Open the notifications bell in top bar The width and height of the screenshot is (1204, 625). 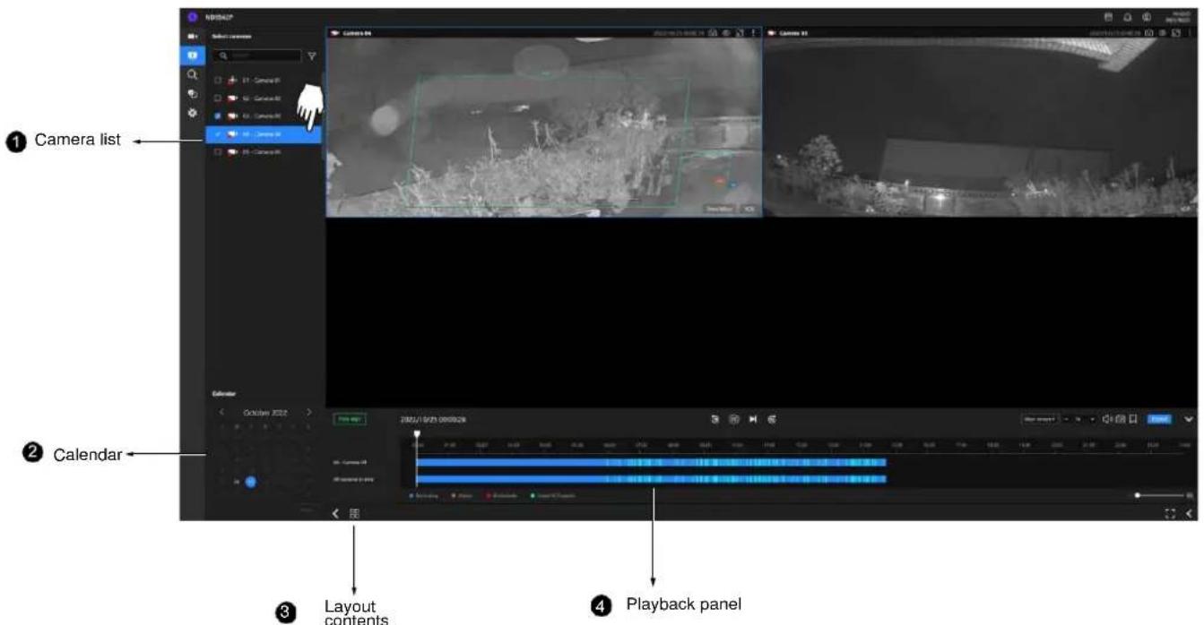pyautogui.click(x=1126, y=17)
